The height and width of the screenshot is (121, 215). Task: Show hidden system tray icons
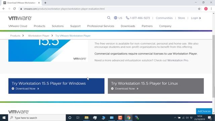pyautogui.click(x=175, y=118)
